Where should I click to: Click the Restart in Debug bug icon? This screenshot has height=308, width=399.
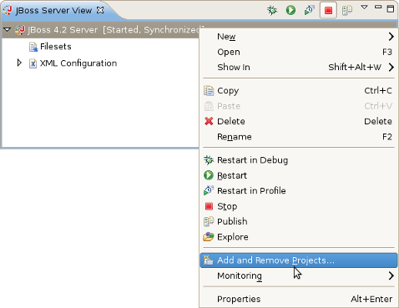tap(209, 160)
